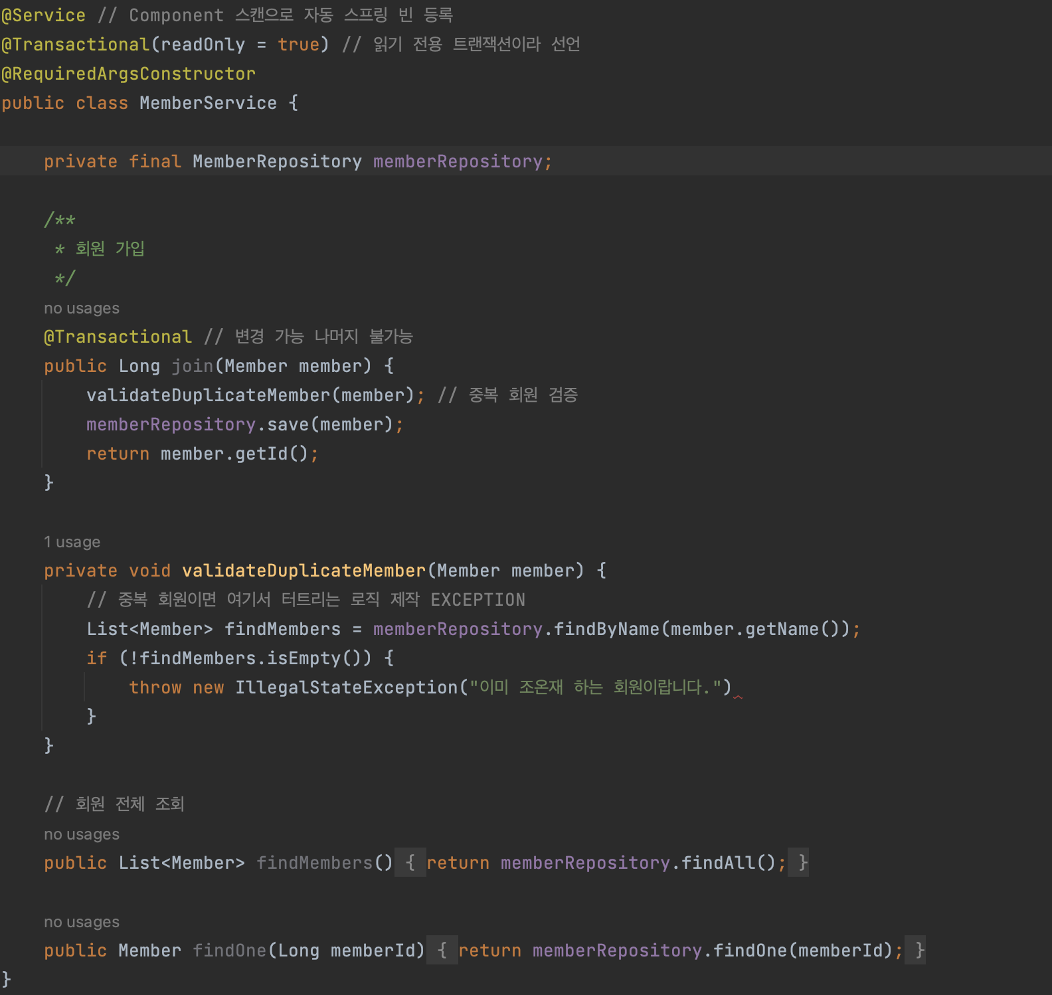Click the 'throw' keyword
This screenshot has height=995, width=1052.
point(155,687)
